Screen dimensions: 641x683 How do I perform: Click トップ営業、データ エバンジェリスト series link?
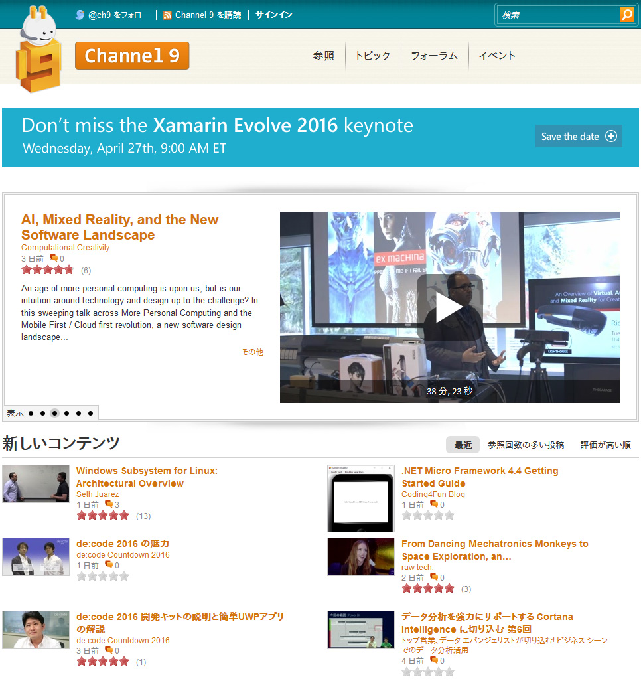point(505,645)
